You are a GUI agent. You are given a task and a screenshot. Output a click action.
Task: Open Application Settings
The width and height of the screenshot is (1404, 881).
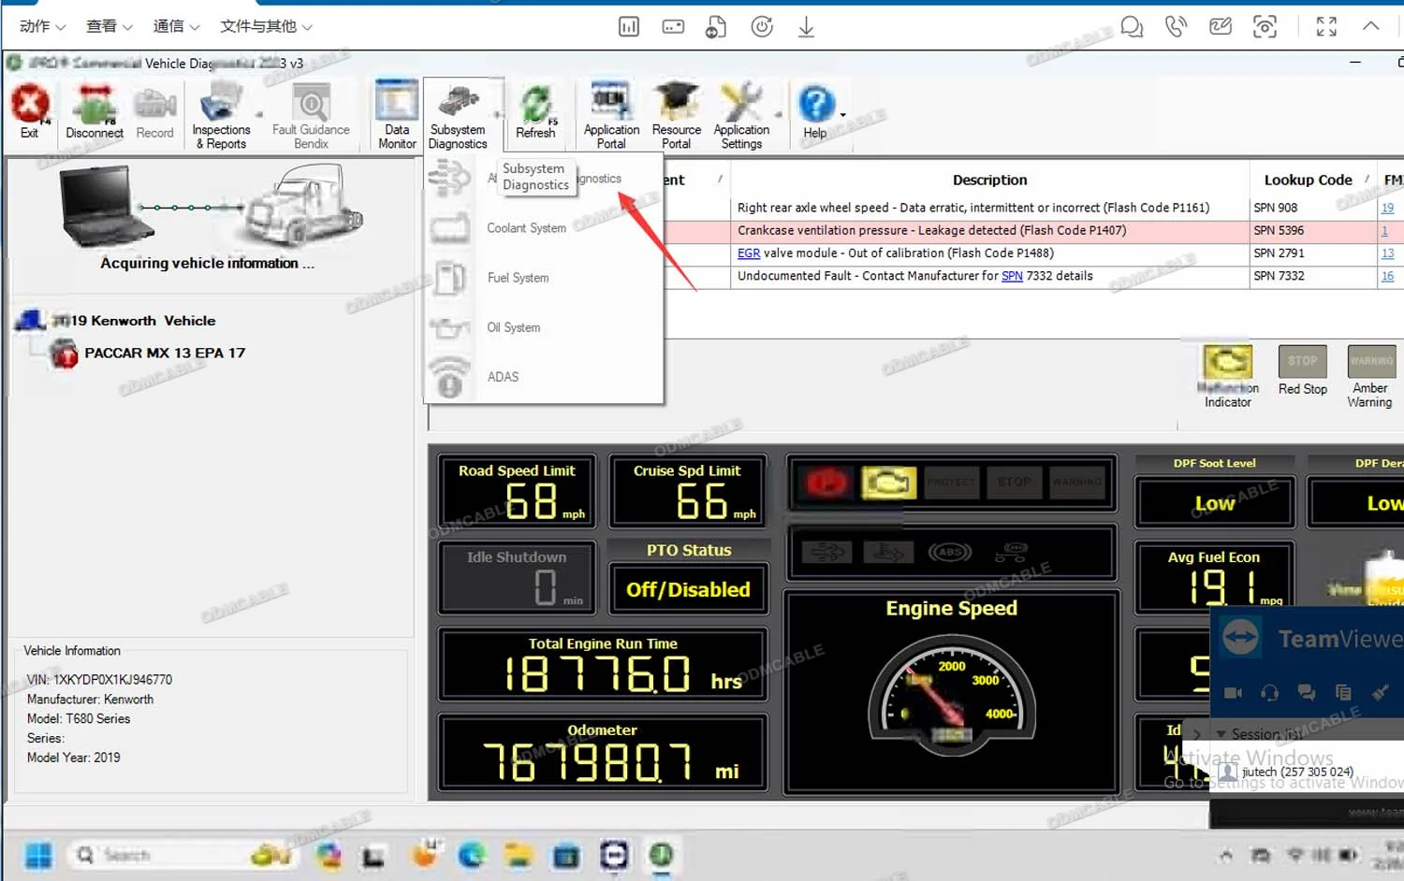(x=741, y=115)
